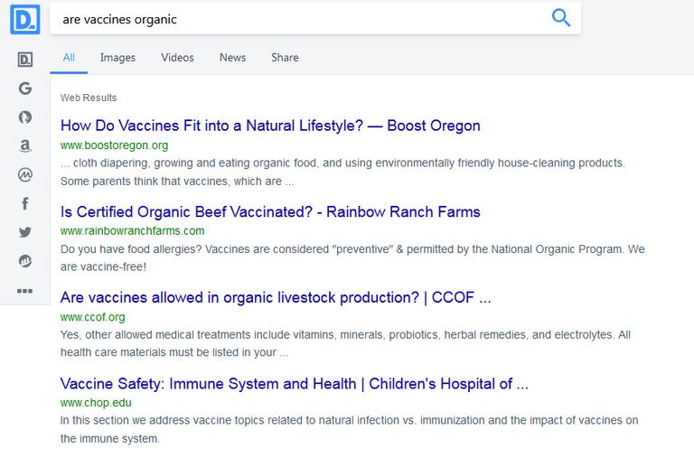694x458 pixels.
Task: Click snippet starting '... cloth diapering, growing and eating'
Action: click(x=343, y=173)
